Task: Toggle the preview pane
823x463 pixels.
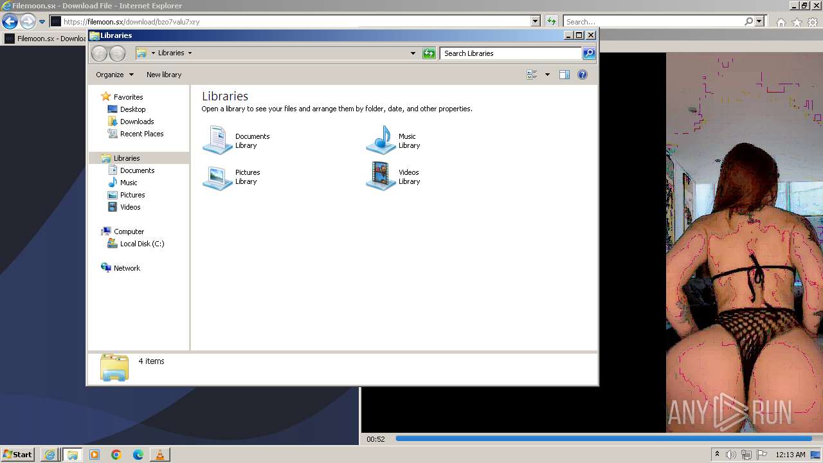Action: click(x=564, y=75)
